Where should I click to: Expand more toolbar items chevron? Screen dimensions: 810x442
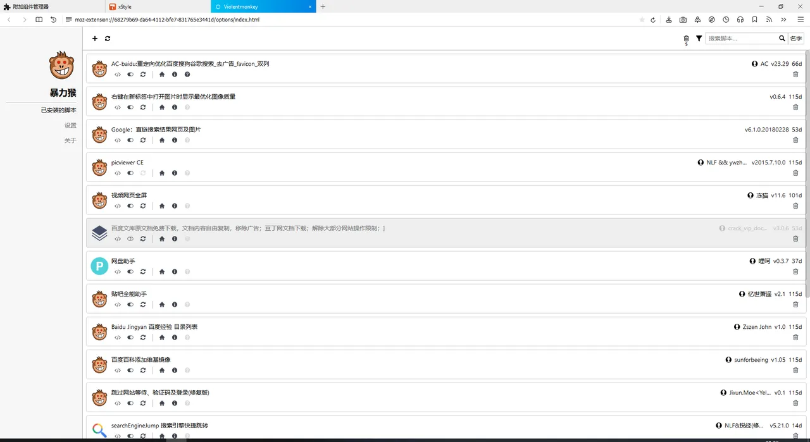coord(783,20)
